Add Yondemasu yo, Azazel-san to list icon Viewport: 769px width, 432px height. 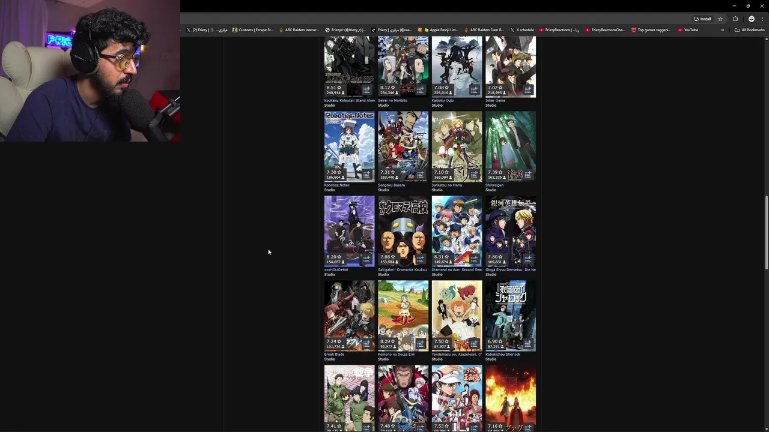474,344
